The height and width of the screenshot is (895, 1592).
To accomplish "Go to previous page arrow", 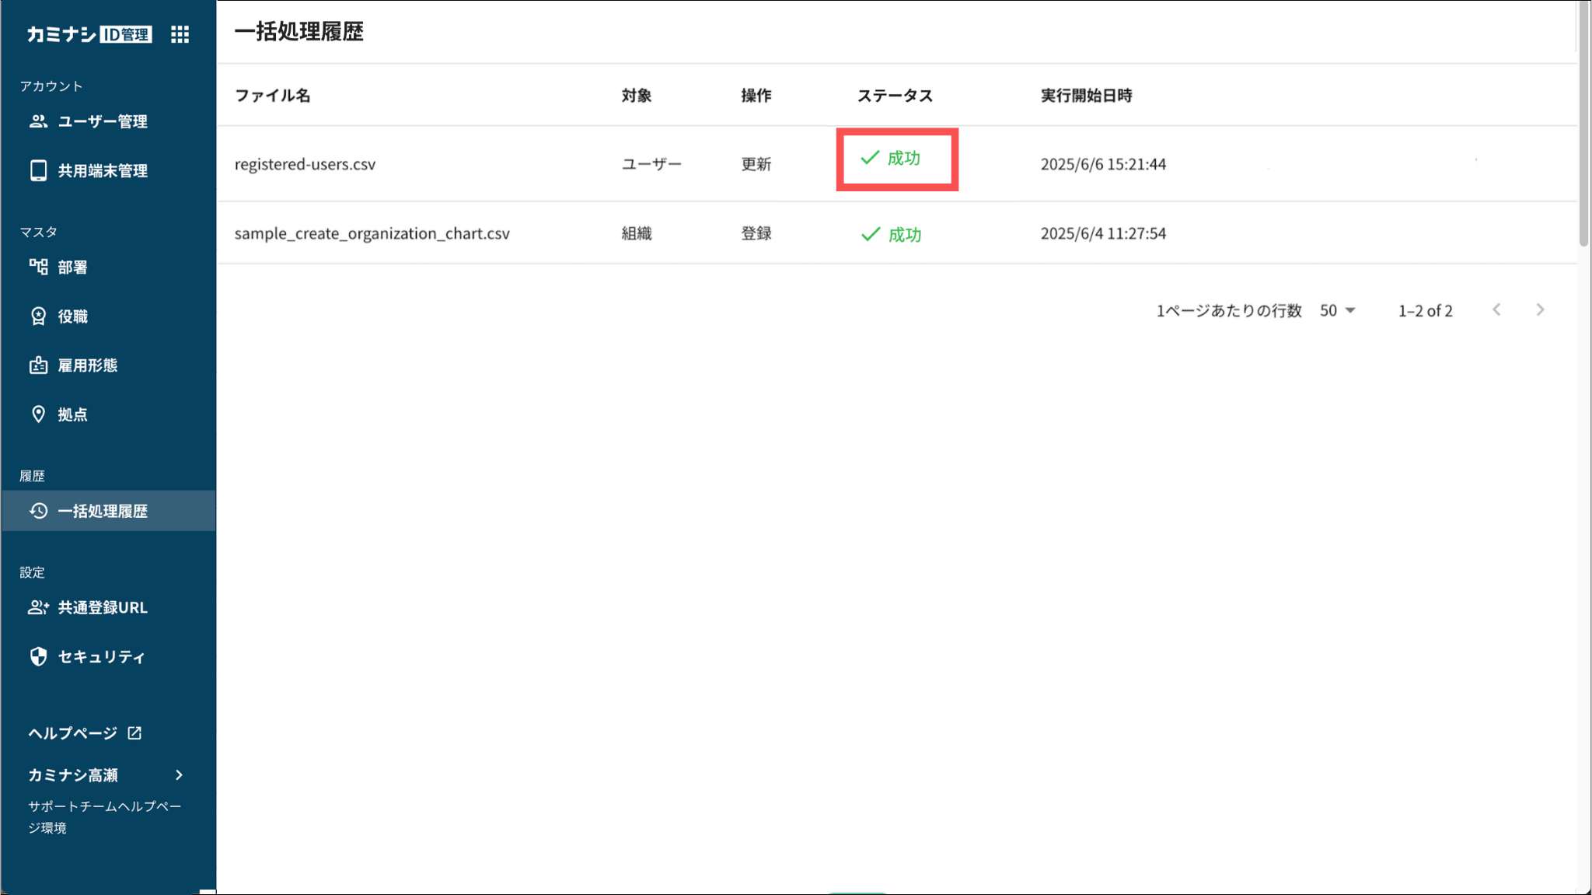I will 1496,310.
